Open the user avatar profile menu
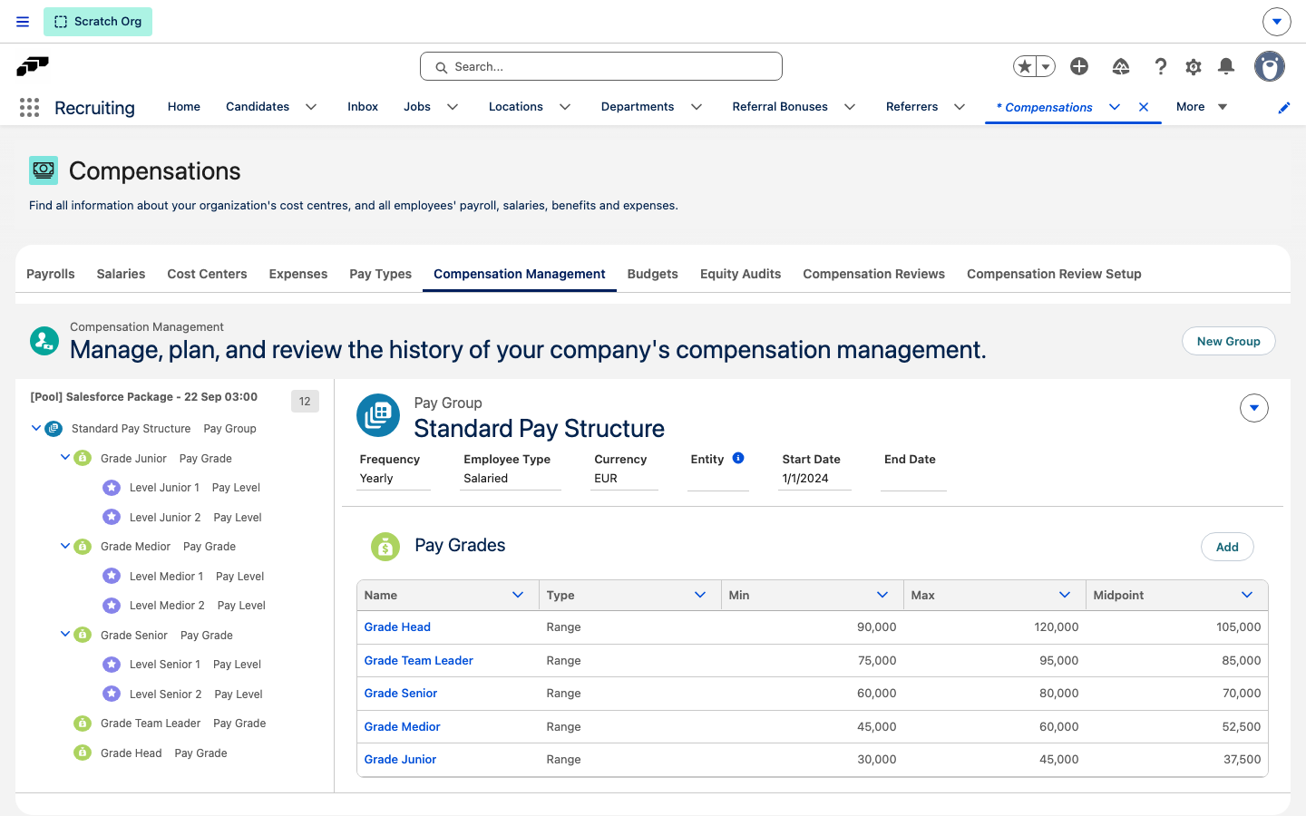 click(x=1270, y=66)
